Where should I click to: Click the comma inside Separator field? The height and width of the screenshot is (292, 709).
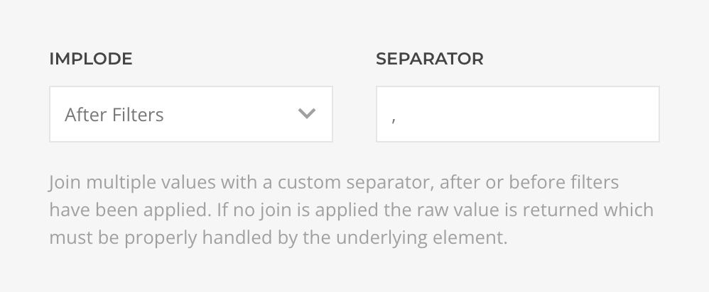(x=393, y=118)
